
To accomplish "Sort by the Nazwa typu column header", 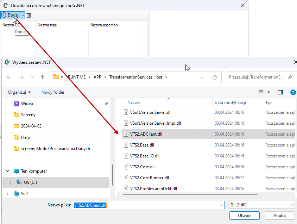I will coord(48,25).
